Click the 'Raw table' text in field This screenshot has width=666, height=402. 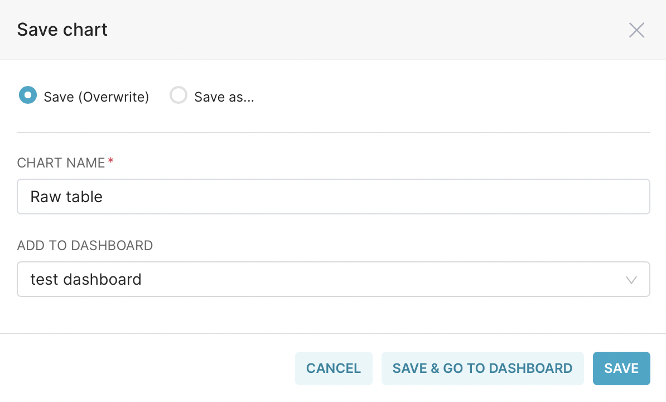(x=66, y=197)
